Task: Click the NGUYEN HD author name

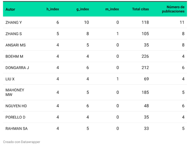Action: click(x=16, y=106)
